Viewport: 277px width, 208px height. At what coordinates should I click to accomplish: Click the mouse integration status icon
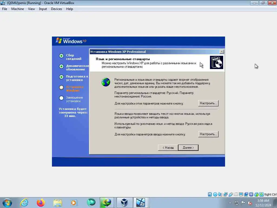[256, 194]
